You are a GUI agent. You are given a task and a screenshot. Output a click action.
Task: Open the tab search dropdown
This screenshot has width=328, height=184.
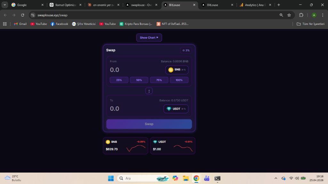point(4,5)
